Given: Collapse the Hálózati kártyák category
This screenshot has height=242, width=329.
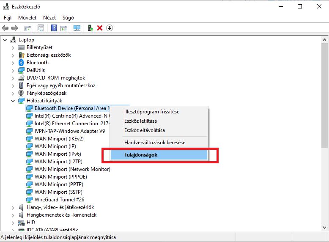Looking at the screenshot, I should pos(13,101).
